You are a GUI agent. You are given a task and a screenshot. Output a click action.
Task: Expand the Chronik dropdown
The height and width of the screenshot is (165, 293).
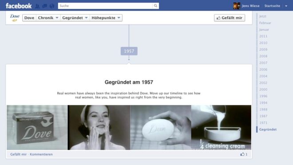coord(48,18)
